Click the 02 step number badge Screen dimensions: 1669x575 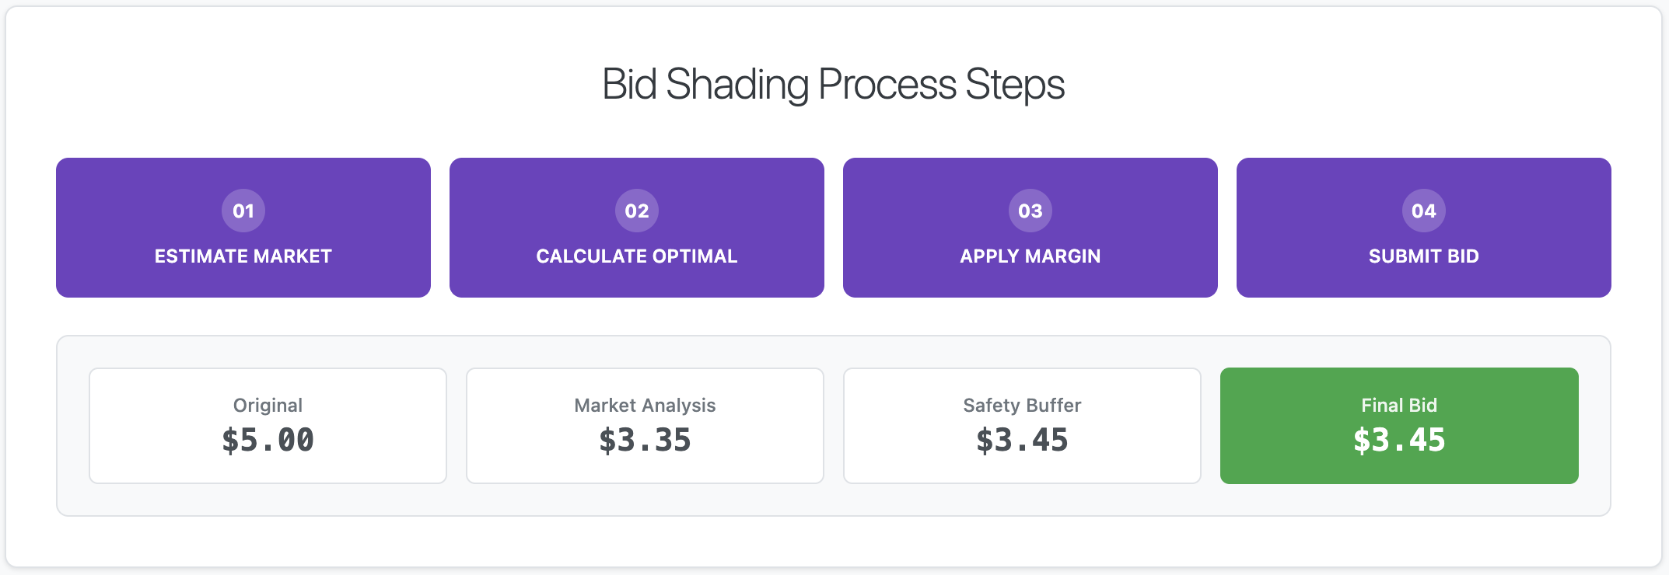click(x=637, y=211)
